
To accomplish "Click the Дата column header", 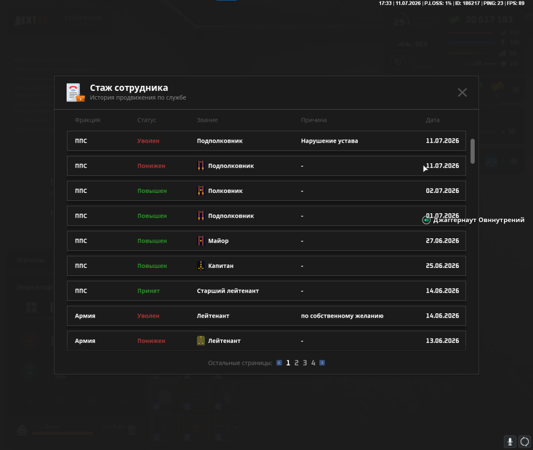I will pos(432,120).
